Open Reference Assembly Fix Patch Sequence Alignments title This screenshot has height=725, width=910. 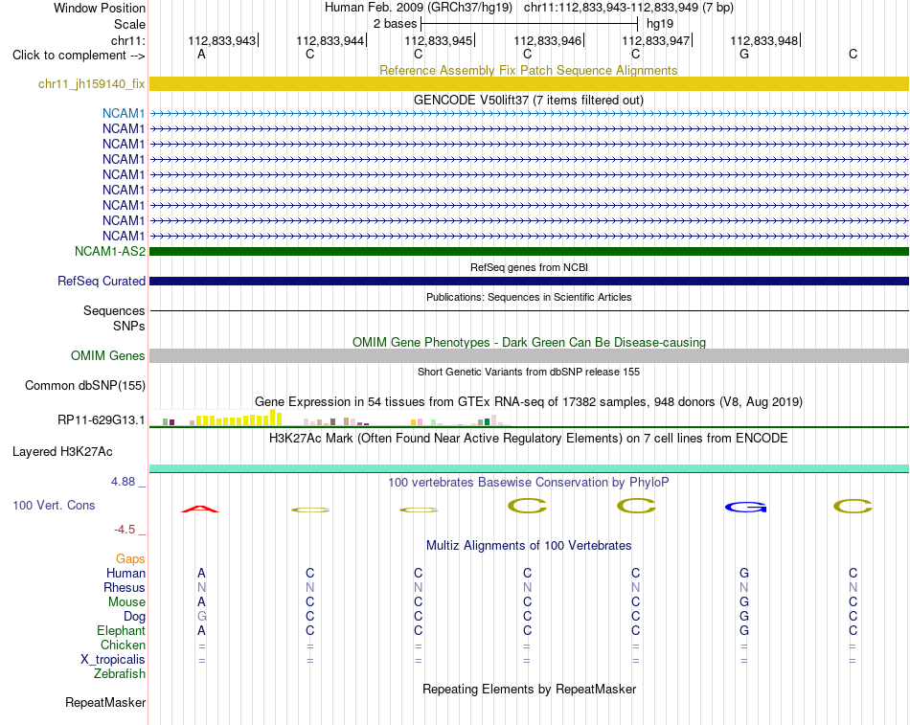click(x=528, y=70)
